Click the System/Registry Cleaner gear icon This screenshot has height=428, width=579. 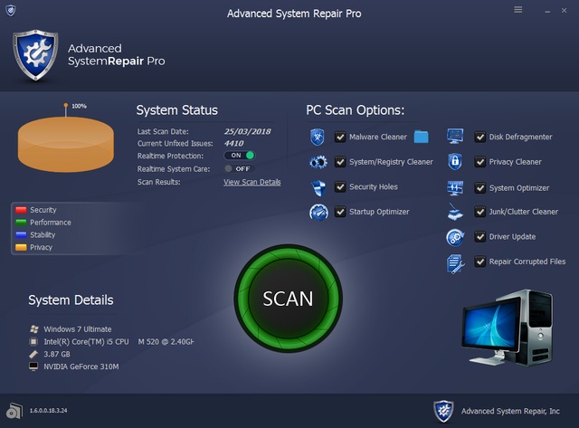[x=318, y=163]
